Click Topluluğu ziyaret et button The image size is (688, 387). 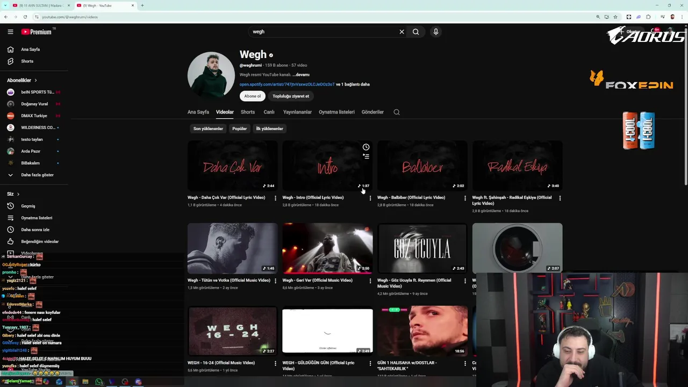point(291,96)
